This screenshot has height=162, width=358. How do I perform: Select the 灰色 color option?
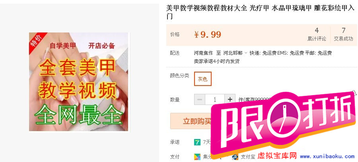point(203,79)
